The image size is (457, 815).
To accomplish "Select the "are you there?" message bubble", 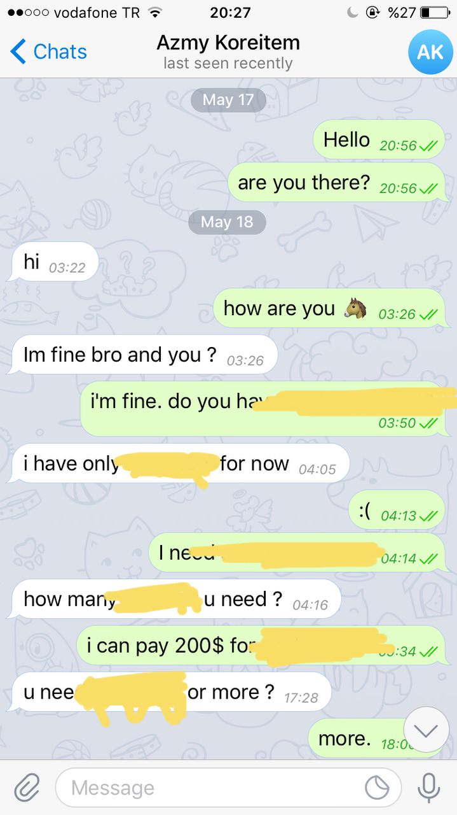I will click(336, 183).
